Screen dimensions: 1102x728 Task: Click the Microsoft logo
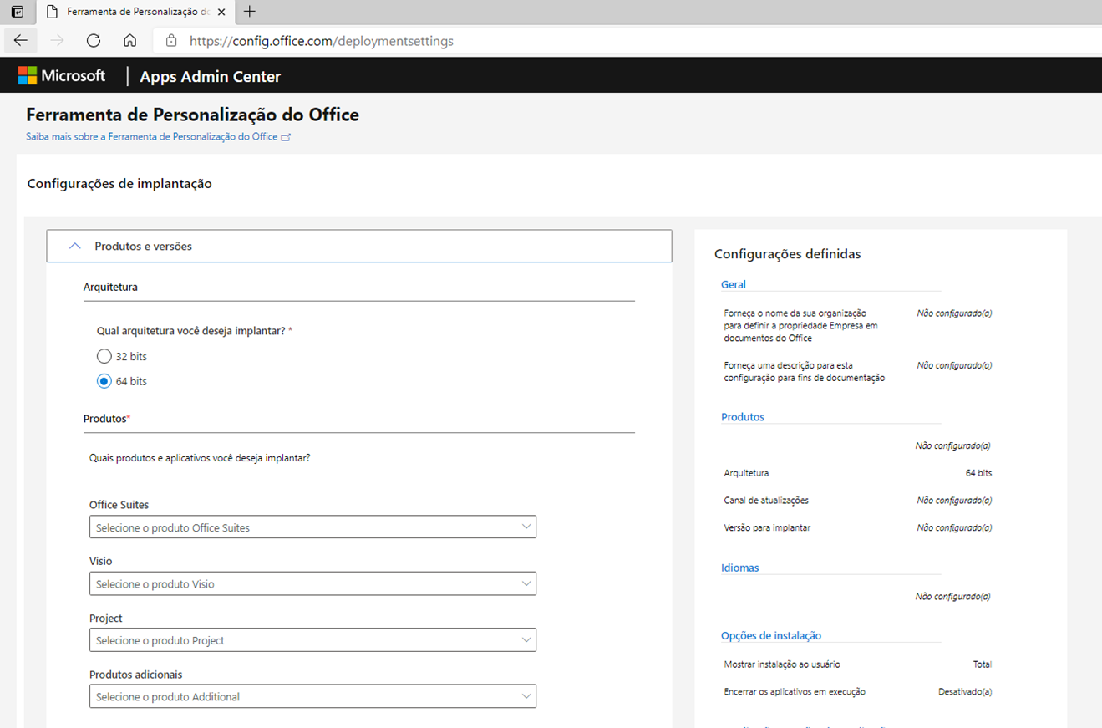click(62, 76)
